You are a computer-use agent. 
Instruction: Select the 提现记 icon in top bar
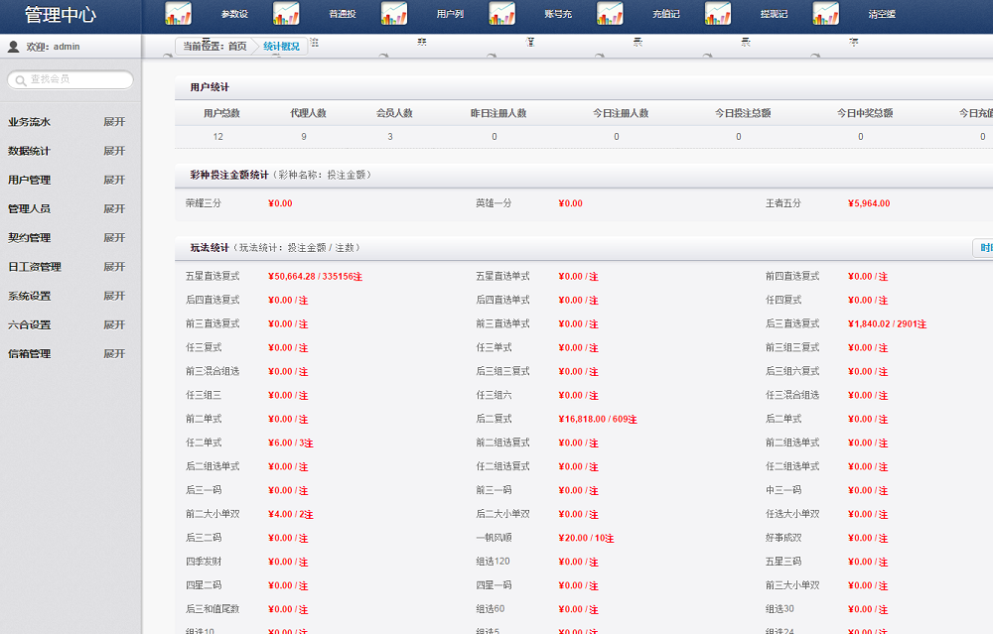point(718,15)
